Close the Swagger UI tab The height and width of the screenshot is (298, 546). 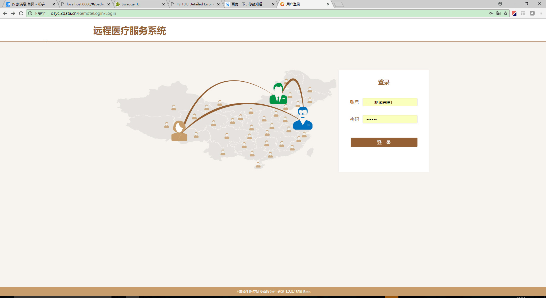tap(164, 4)
